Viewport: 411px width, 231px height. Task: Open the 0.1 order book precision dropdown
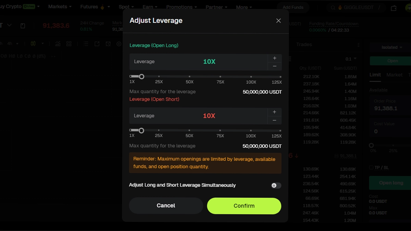pos(351,59)
